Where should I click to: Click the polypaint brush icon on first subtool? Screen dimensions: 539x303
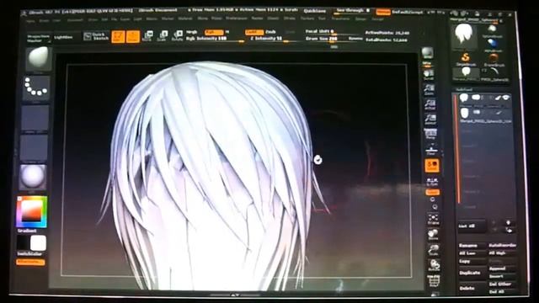coord(498,98)
